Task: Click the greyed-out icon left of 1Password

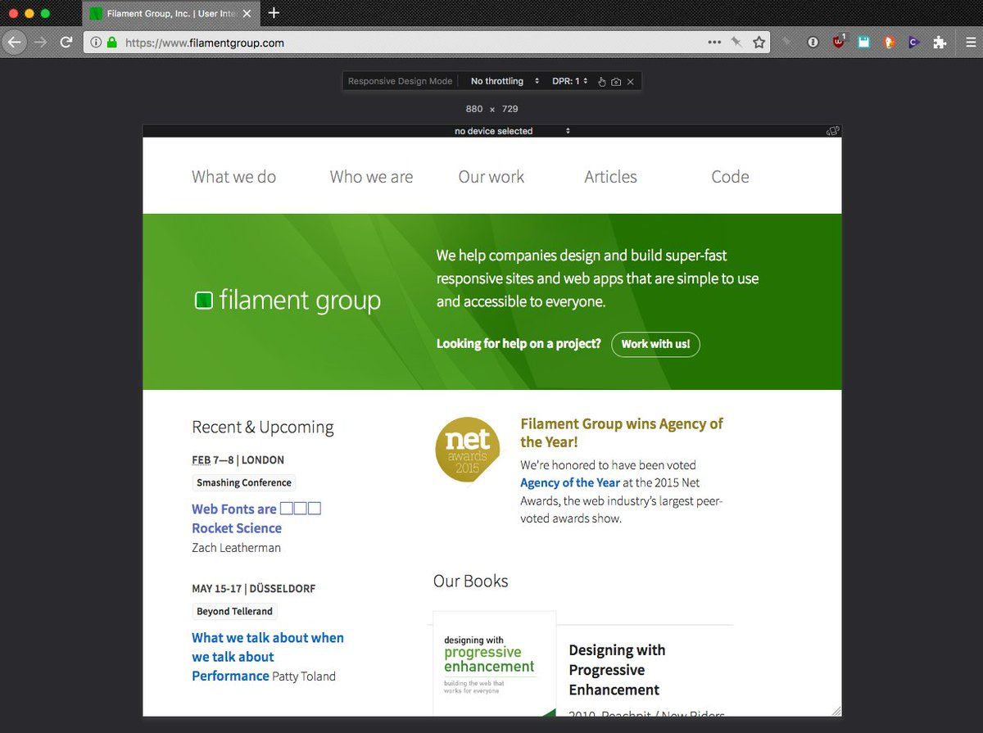Action: tap(786, 42)
